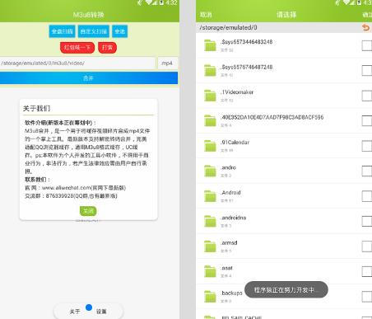This screenshot has height=319, width=372.
Task: Open the .andro folder icon
Action: [210, 171]
